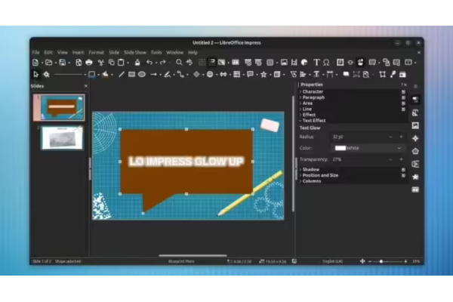This screenshot has width=453, height=302.
Task: Open Shadow section more options button
Action: coord(403,169)
